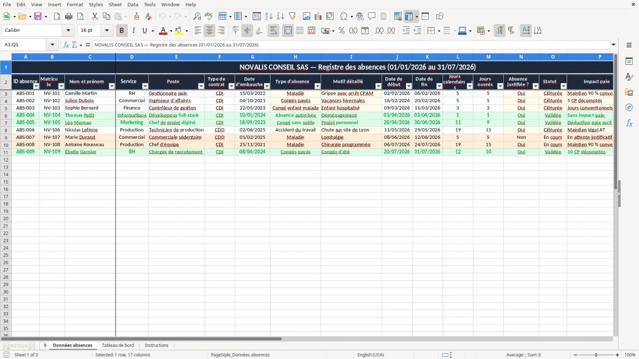Click the Save document icon
The width and height of the screenshot is (639, 359).
(x=38, y=16)
